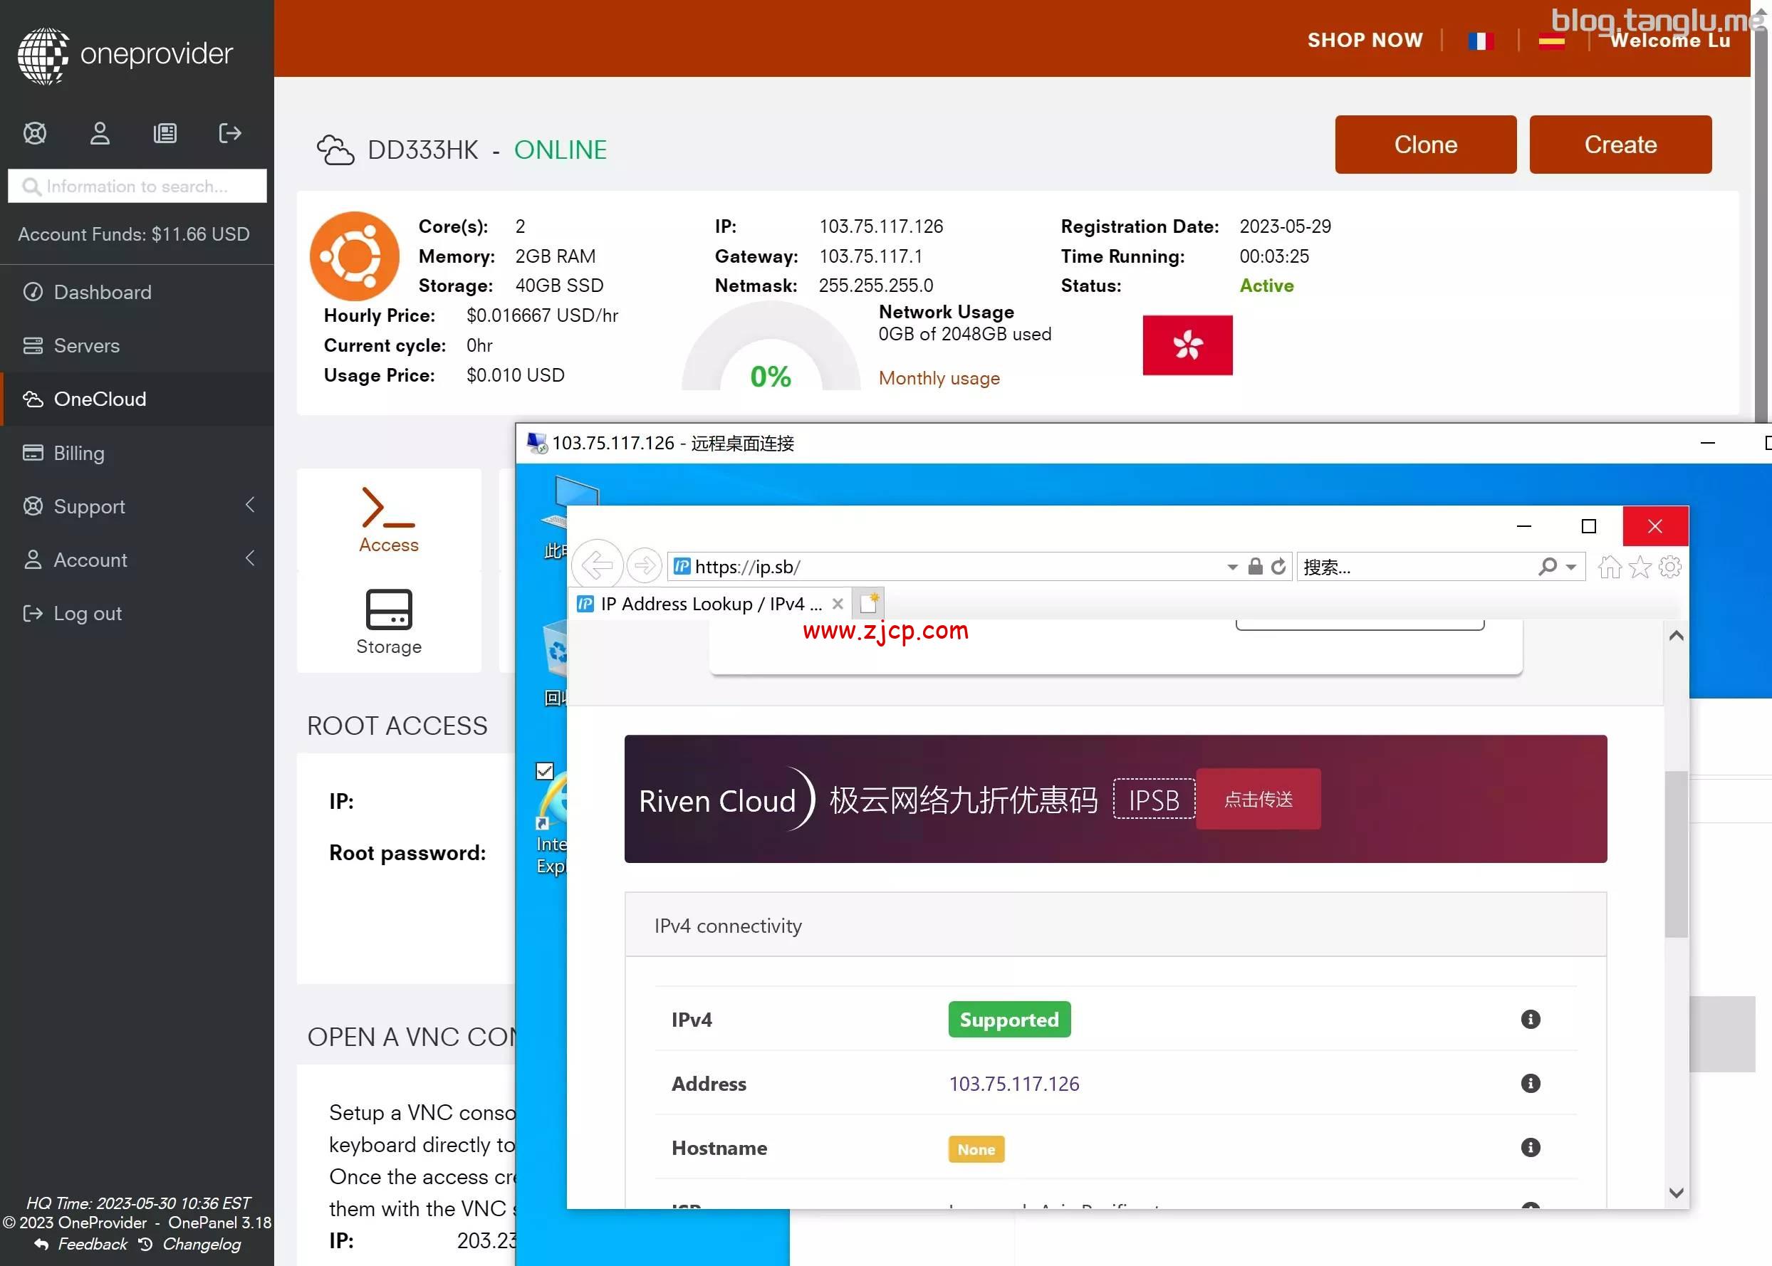Click the news page icon in sidebar top row
1772x1266 pixels.
[165, 133]
